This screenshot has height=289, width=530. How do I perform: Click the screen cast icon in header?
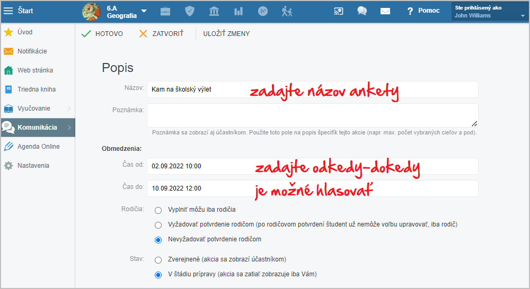[339, 11]
